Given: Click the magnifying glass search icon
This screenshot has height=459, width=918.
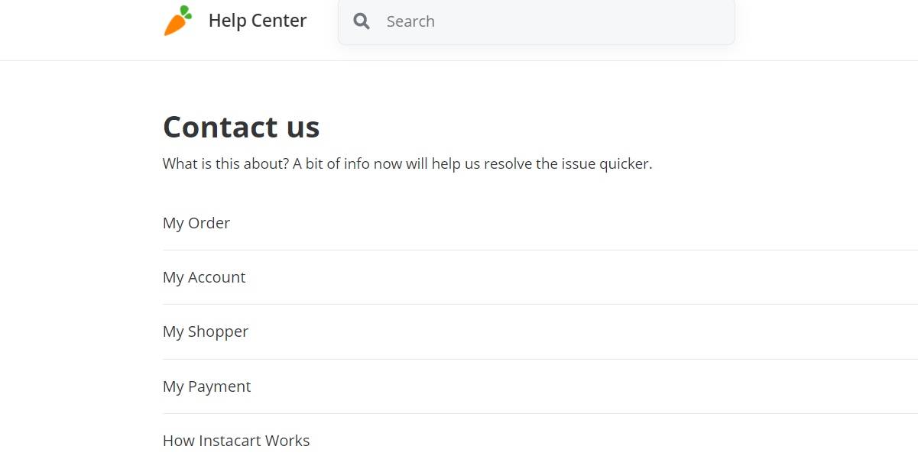Looking at the screenshot, I should click(x=362, y=21).
